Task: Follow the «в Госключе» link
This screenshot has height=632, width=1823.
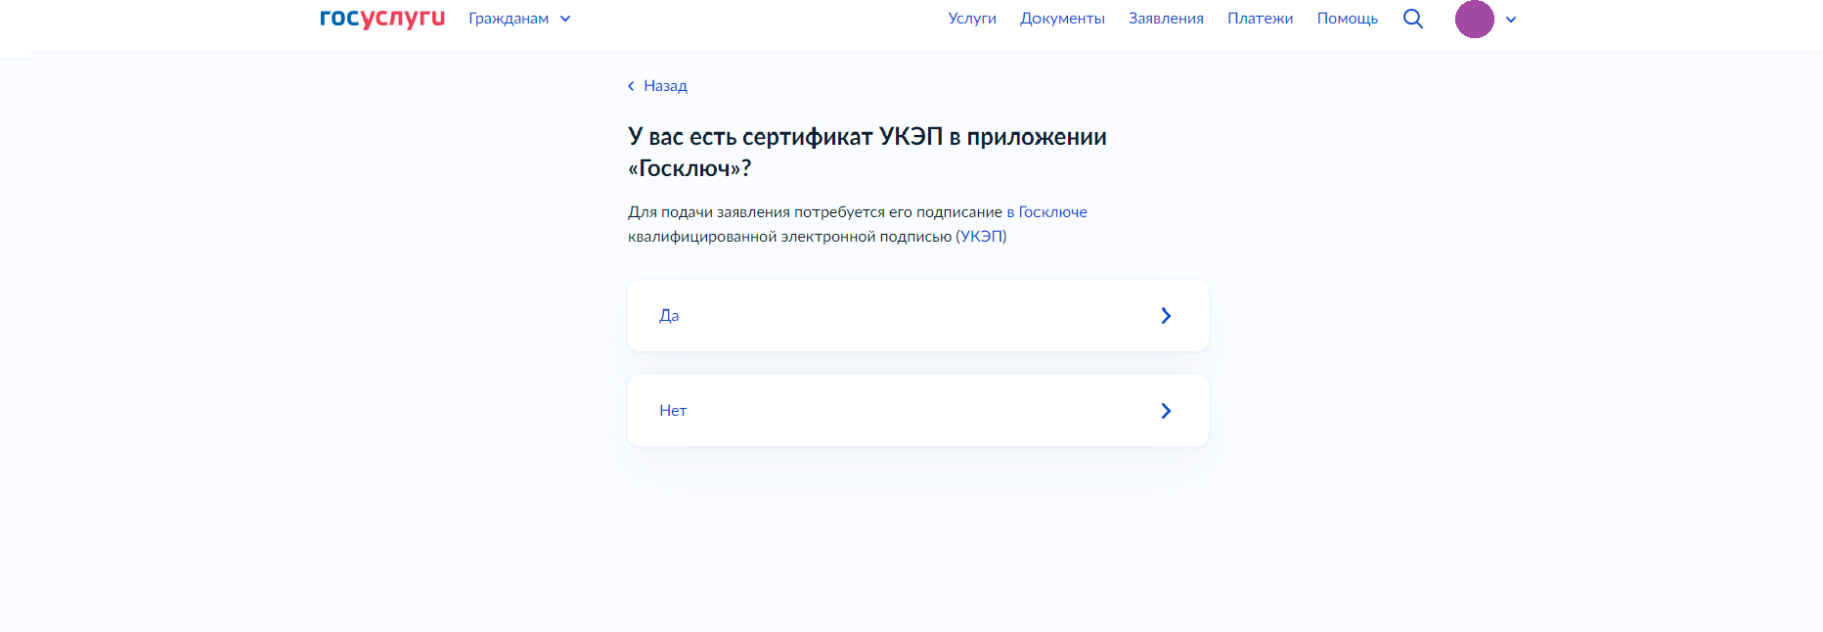Action: [x=1046, y=212]
